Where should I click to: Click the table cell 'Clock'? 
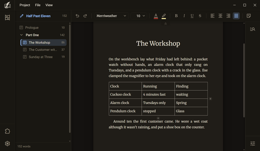pos(125,86)
